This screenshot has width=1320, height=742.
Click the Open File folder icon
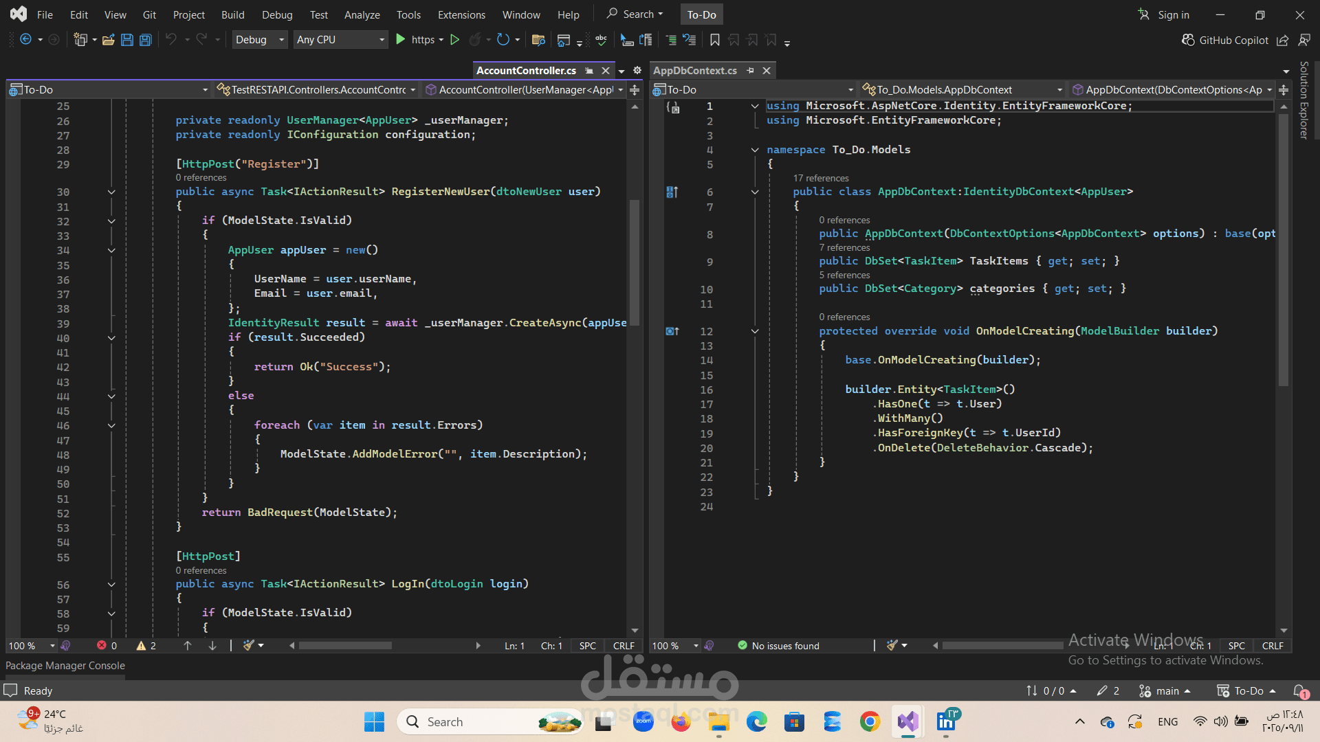click(x=108, y=40)
